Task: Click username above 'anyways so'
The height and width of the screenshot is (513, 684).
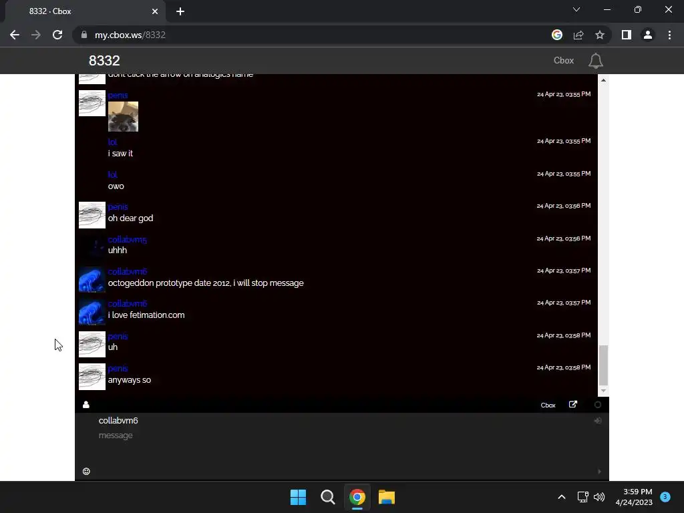Action: pos(118,369)
